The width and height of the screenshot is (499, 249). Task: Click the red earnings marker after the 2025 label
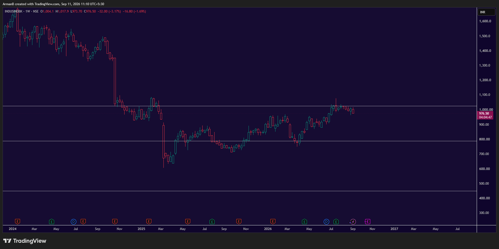(149, 222)
